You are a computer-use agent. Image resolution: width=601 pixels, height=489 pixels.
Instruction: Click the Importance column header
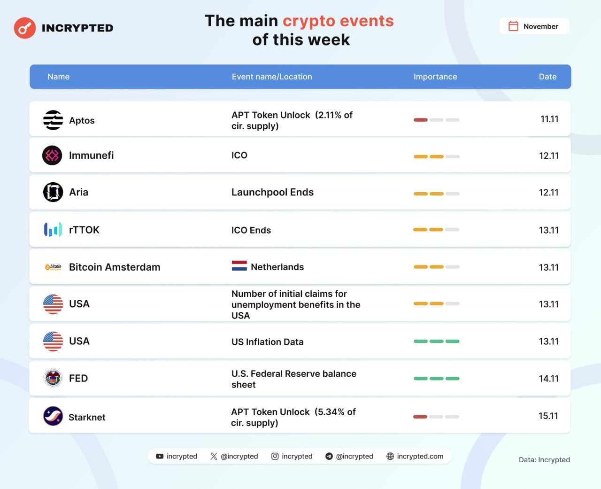click(435, 77)
